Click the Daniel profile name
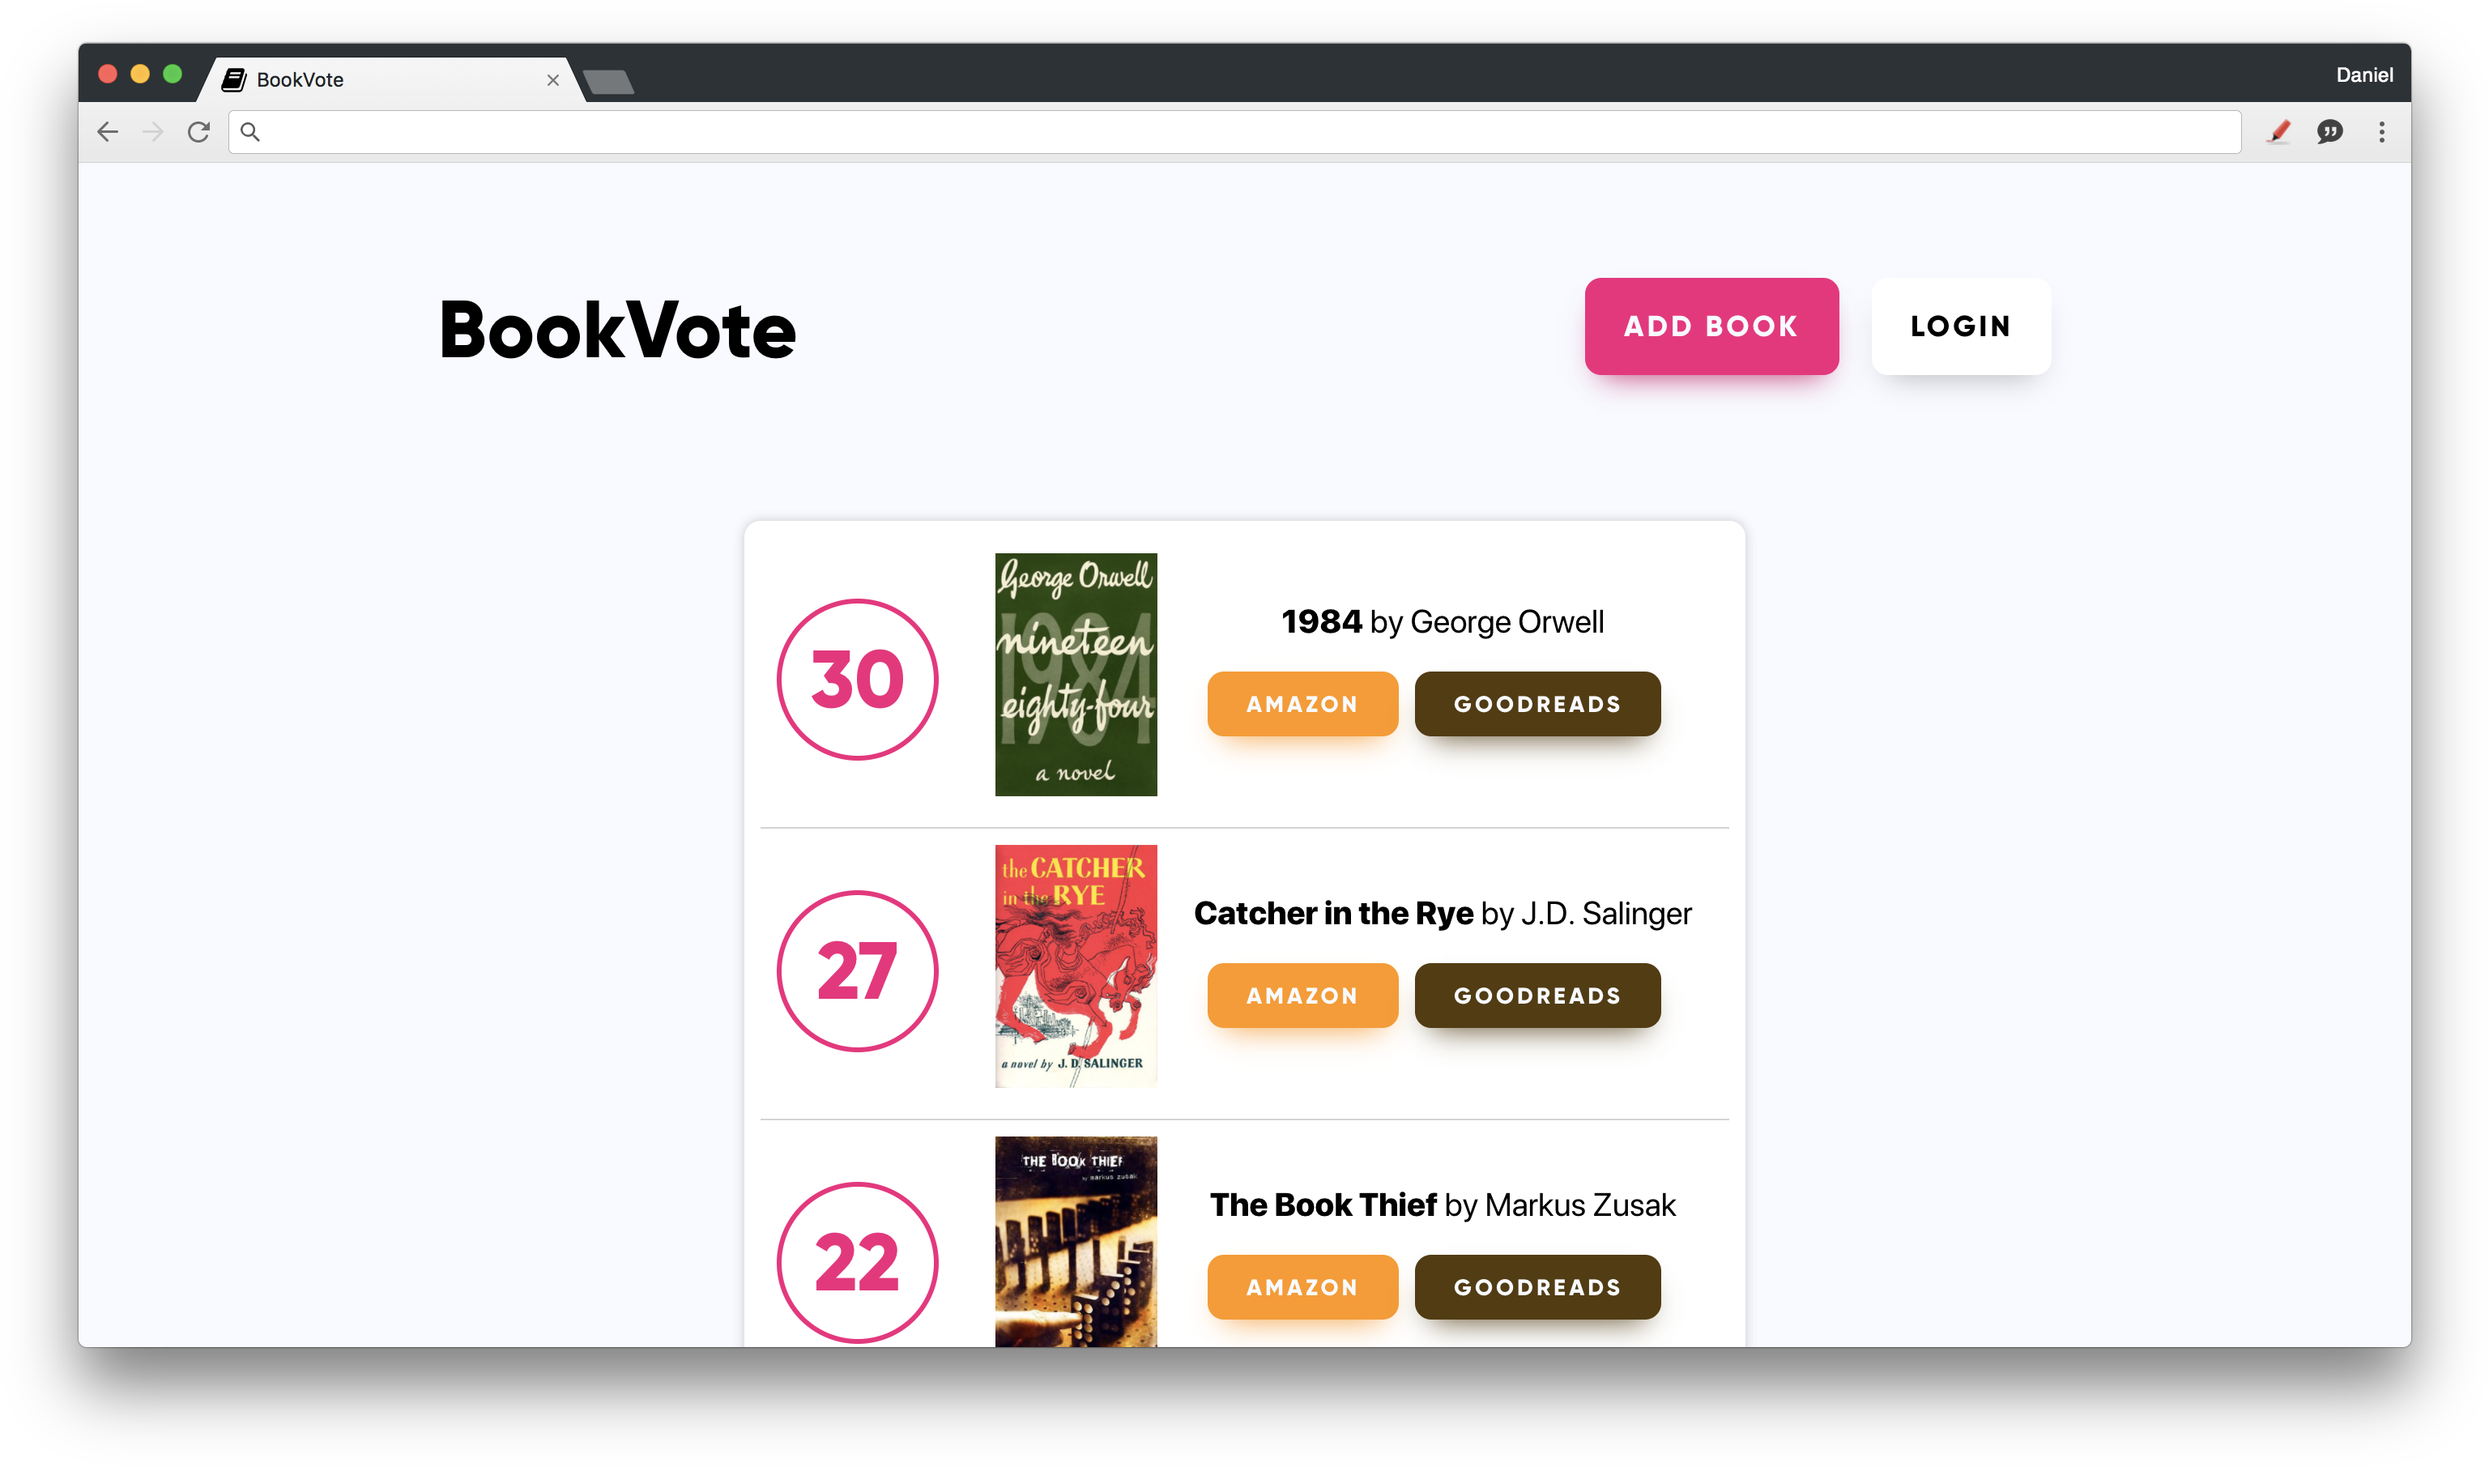 pos(2363,75)
